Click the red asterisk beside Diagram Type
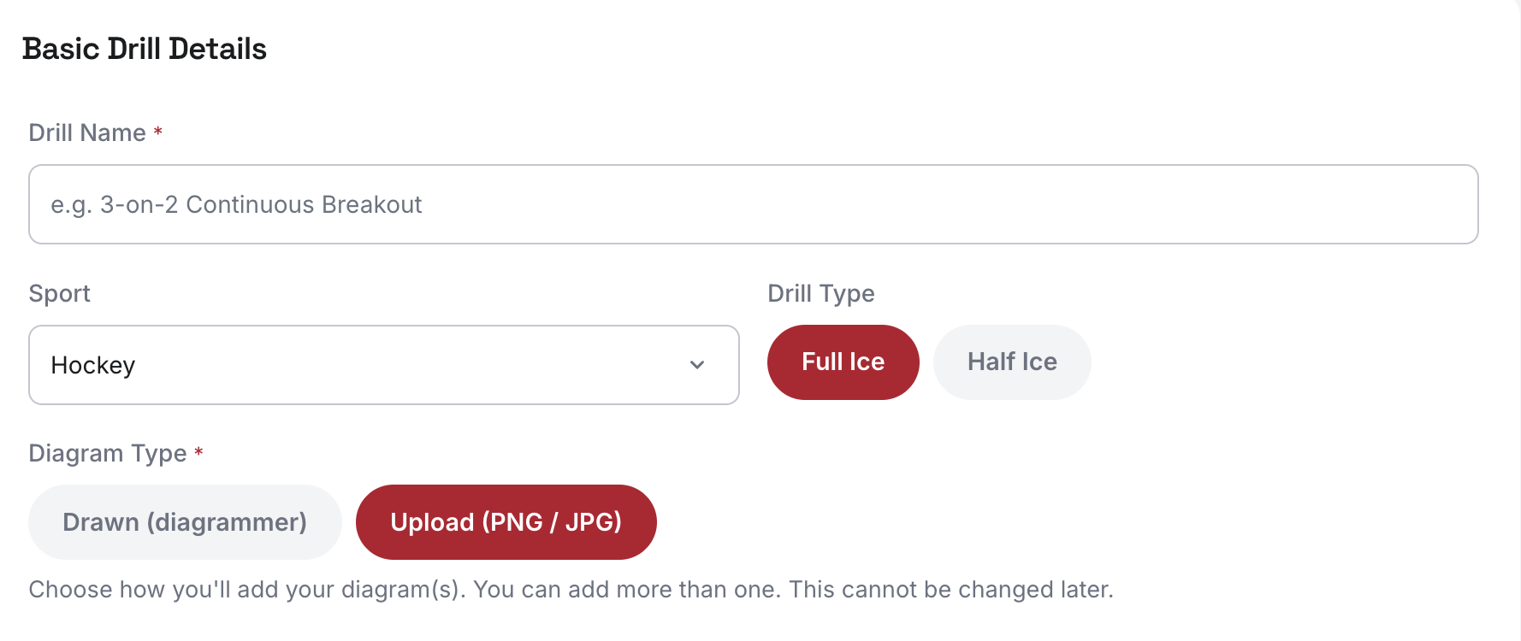Screen dimensions: 1521x641 pyautogui.click(x=198, y=452)
